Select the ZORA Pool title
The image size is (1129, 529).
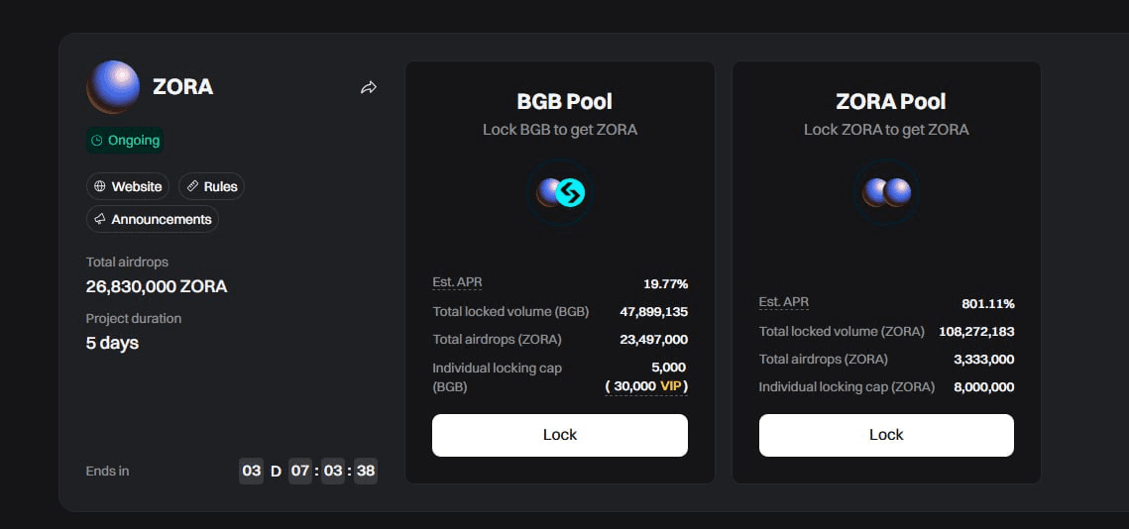[x=890, y=101]
